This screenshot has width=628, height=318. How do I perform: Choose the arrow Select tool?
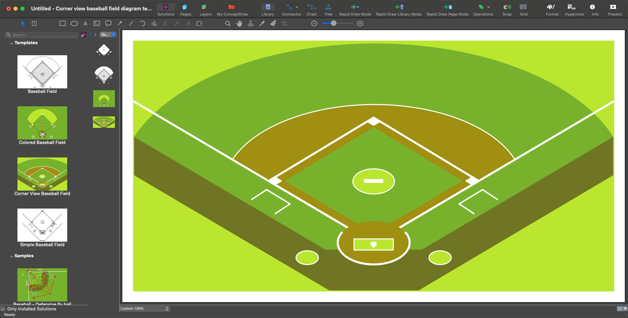pyautogui.click(x=23, y=23)
